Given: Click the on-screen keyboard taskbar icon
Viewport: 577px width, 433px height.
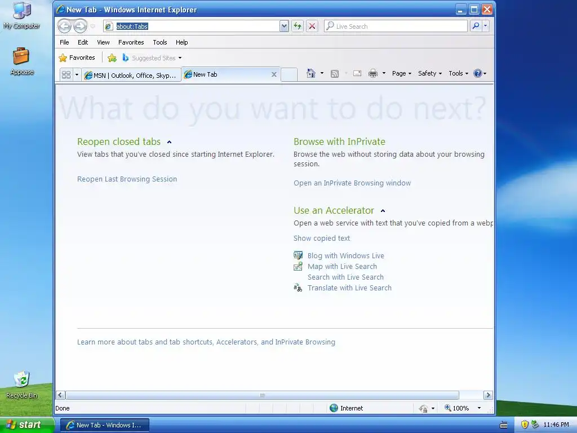Looking at the screenshot, I should coord(503,425).
